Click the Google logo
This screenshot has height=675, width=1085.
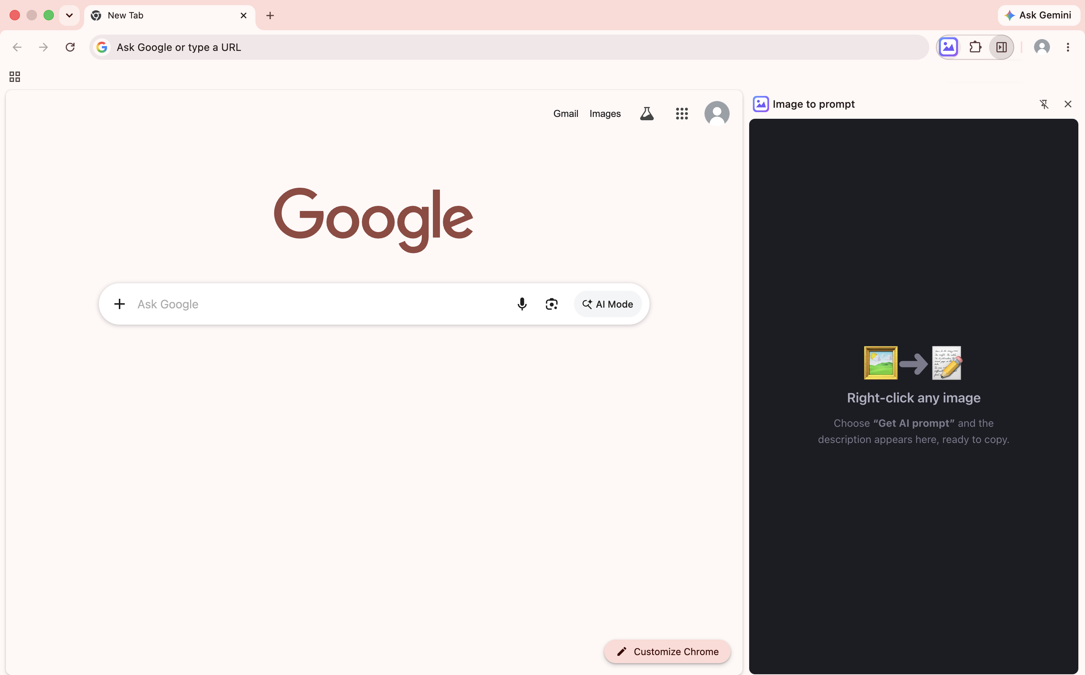pos(373,220)
